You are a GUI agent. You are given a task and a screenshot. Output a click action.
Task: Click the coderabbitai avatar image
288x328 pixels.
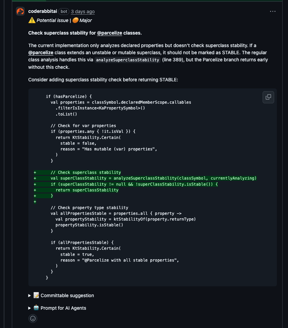(20, 12)
